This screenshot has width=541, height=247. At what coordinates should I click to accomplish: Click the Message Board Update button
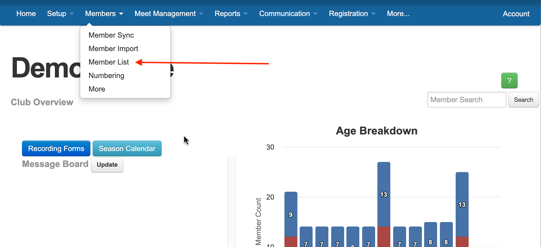(107, 165)
